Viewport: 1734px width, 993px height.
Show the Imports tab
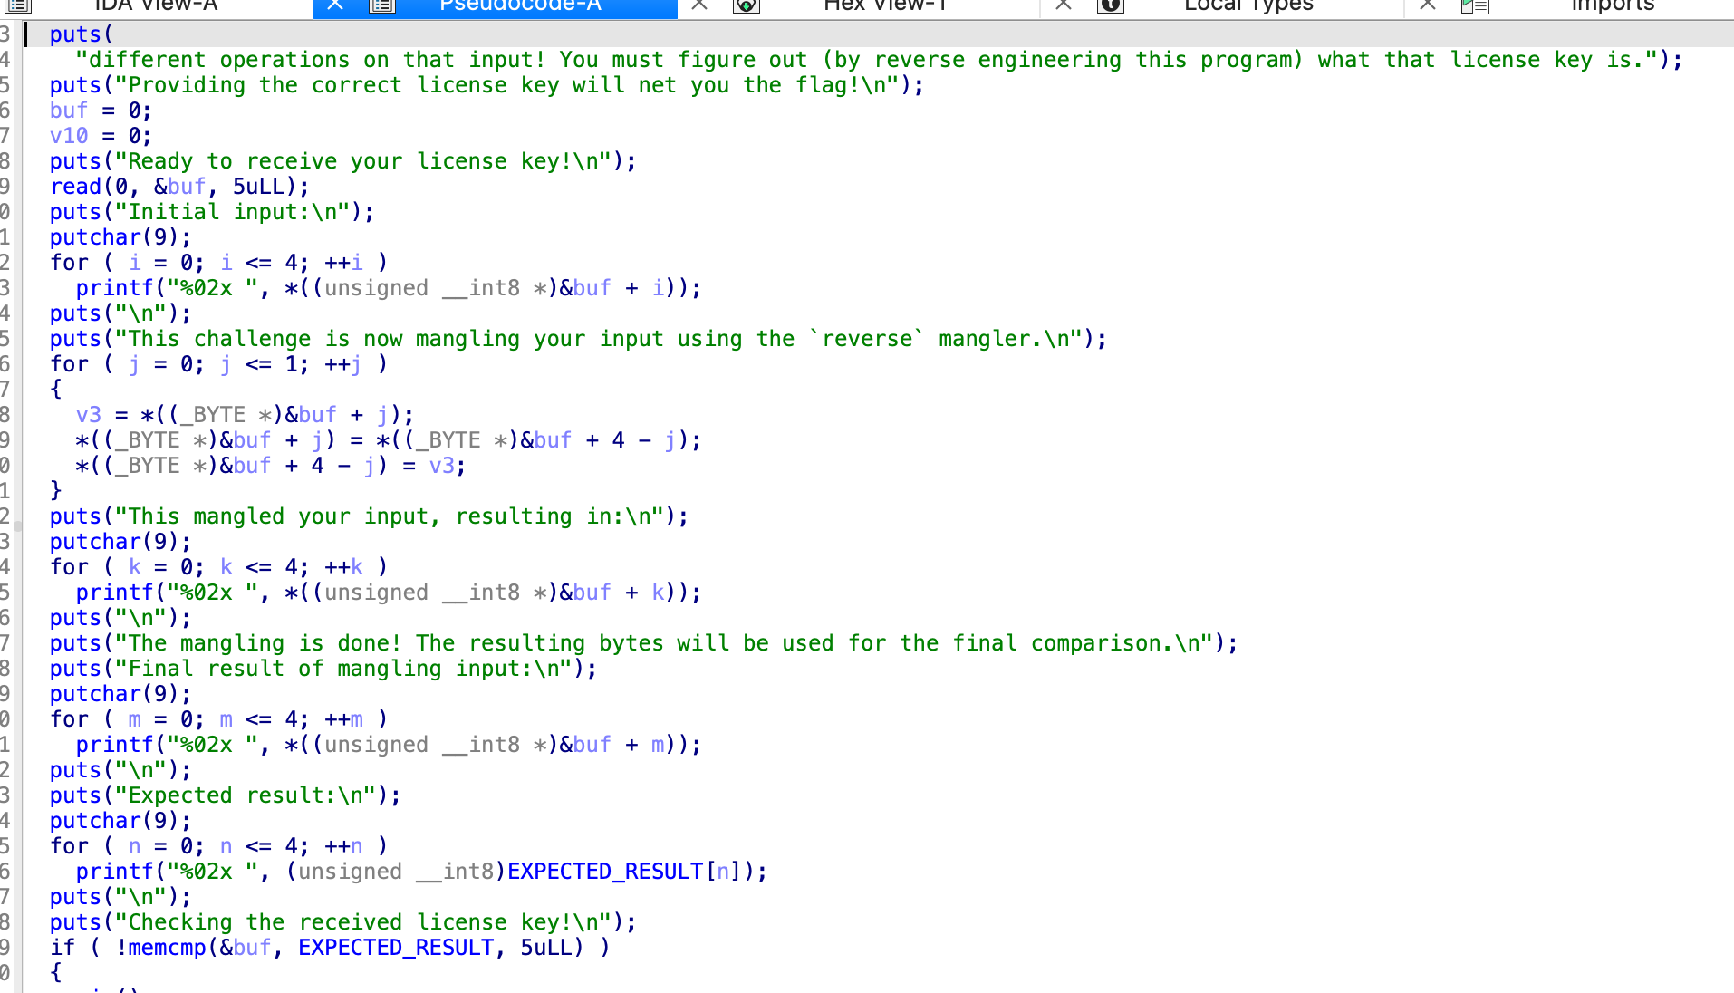tap(1613, 5)
